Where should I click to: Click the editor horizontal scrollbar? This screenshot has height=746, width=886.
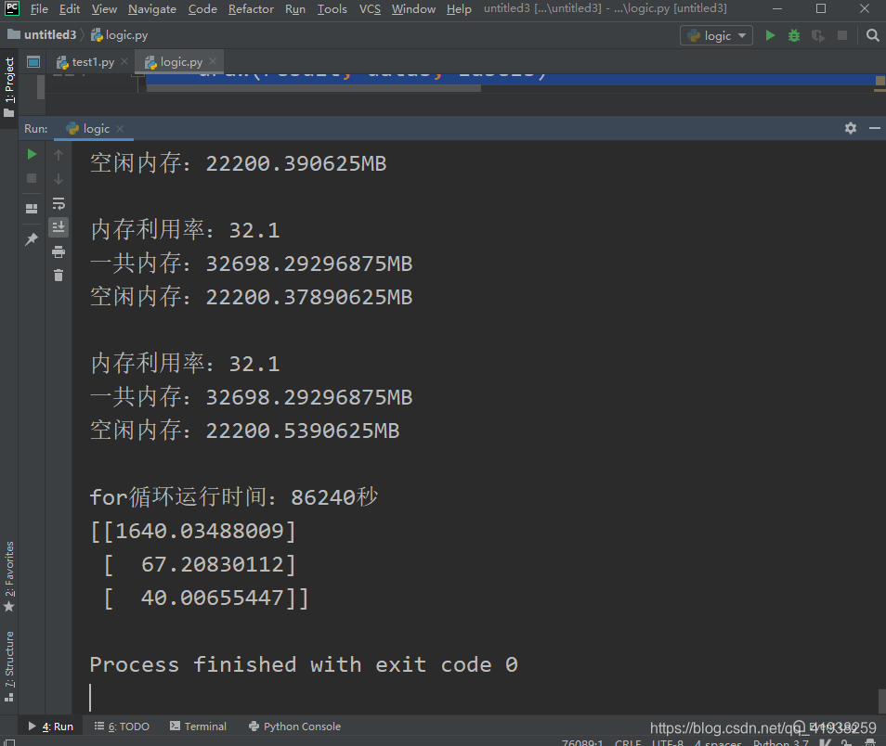tap(314, 88)
